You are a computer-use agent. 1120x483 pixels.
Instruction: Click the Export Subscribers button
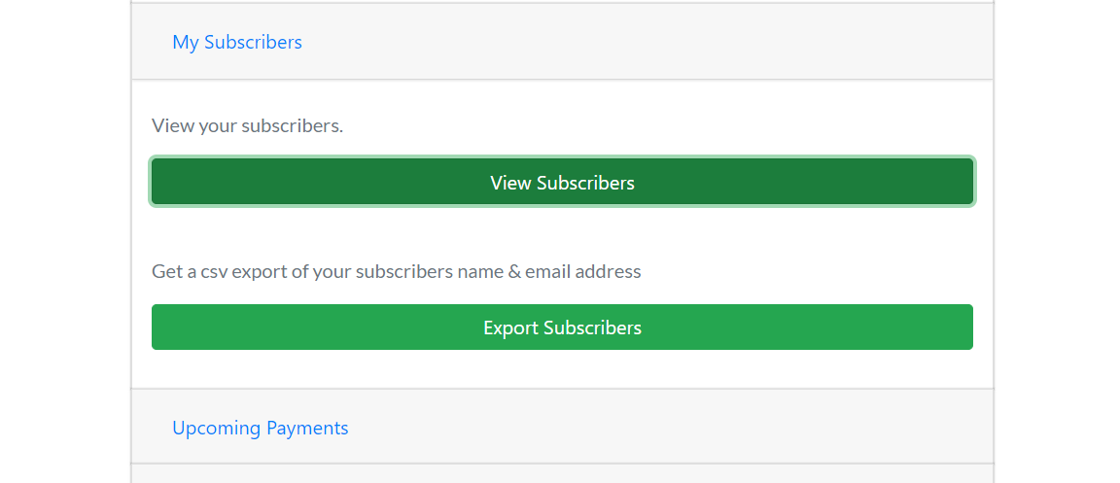point(562,328)
